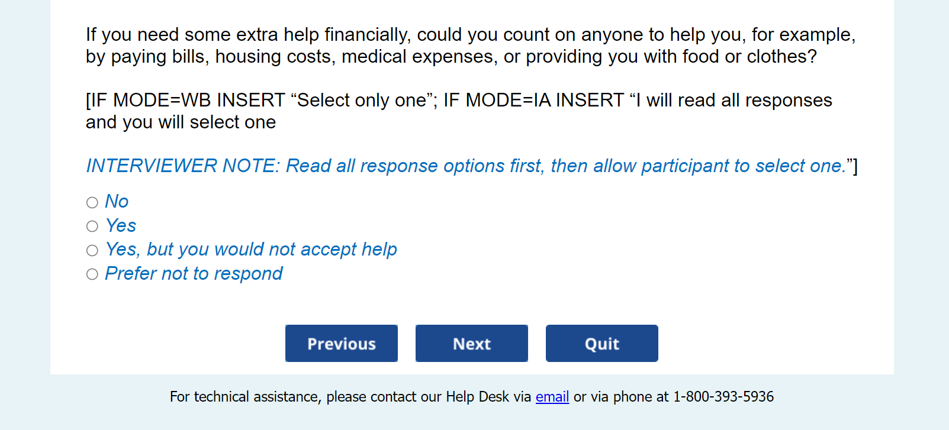The height and width of the screenshot is (430, 949).
Task: Click the plain "Yes" answer label text
Action: point(121,226)
